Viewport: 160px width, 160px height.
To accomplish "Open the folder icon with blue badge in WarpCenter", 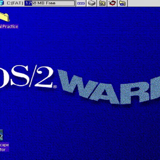I will tap(122, 3).
